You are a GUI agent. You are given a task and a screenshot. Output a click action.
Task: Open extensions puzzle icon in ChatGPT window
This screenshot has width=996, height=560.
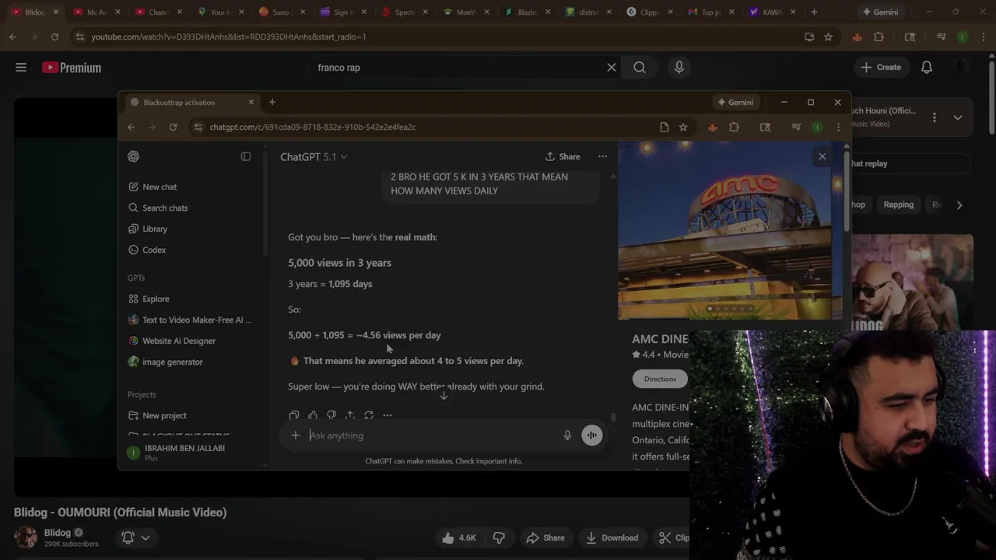(x=734, y=127)
